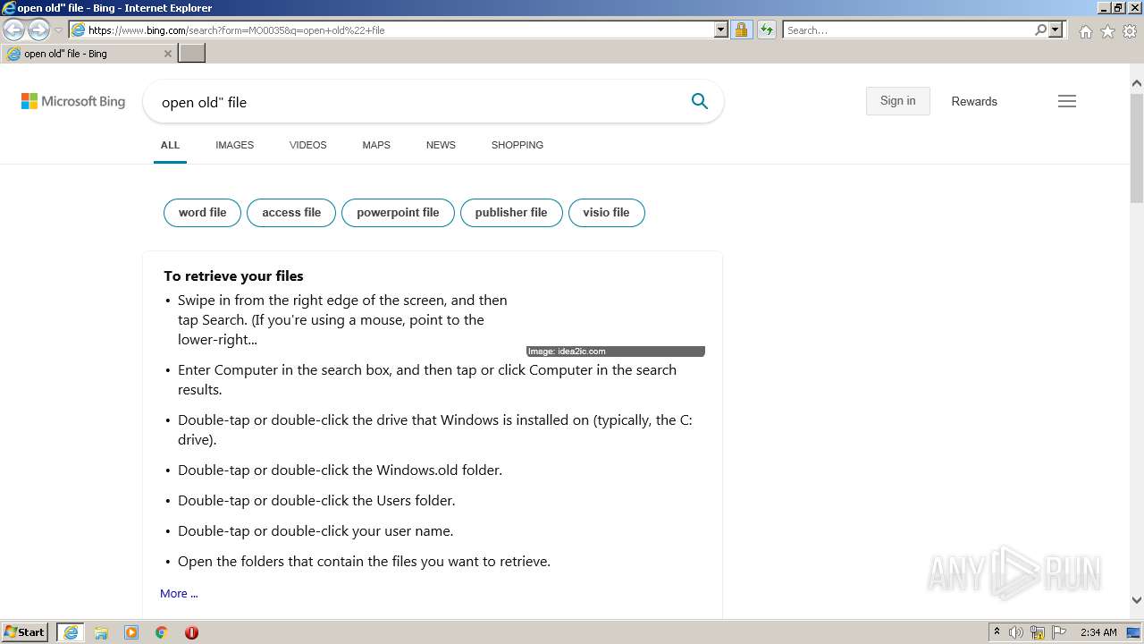Open the red Opera taskbar icon
Image resolution: width=1144 pixels, height=644 pixels.
point(191,632)
